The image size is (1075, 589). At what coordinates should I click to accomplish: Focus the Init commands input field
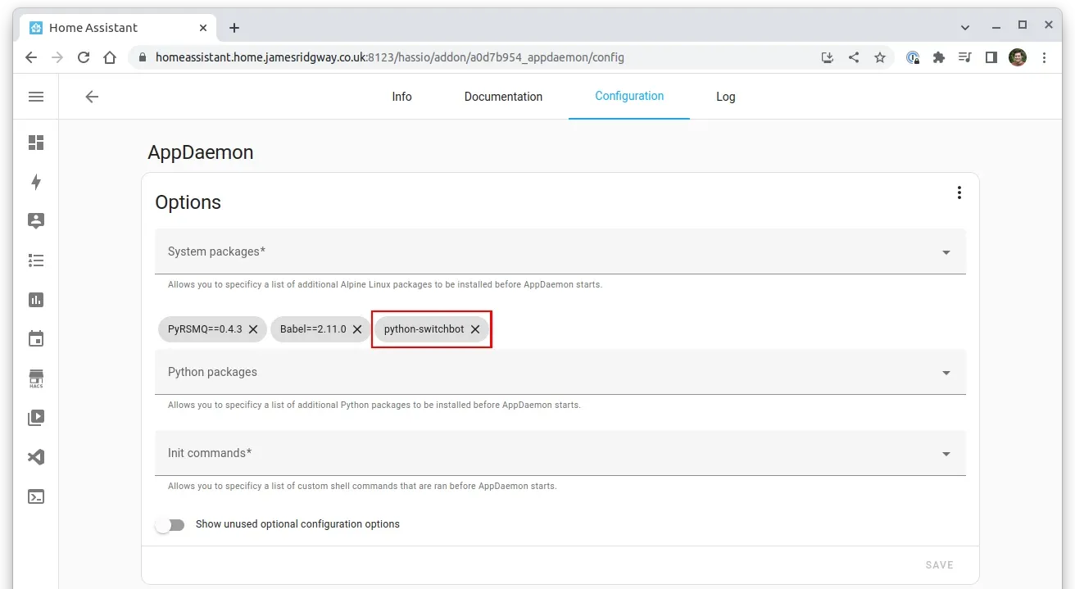(560, 453)
